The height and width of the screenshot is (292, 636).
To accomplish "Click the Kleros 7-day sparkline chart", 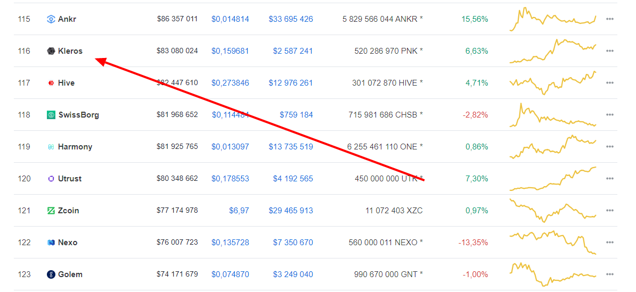I will [553, 51].
